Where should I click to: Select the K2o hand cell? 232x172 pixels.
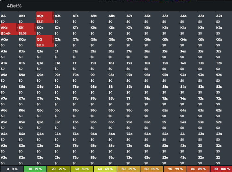pyautogui.click(x=27, y=159)
